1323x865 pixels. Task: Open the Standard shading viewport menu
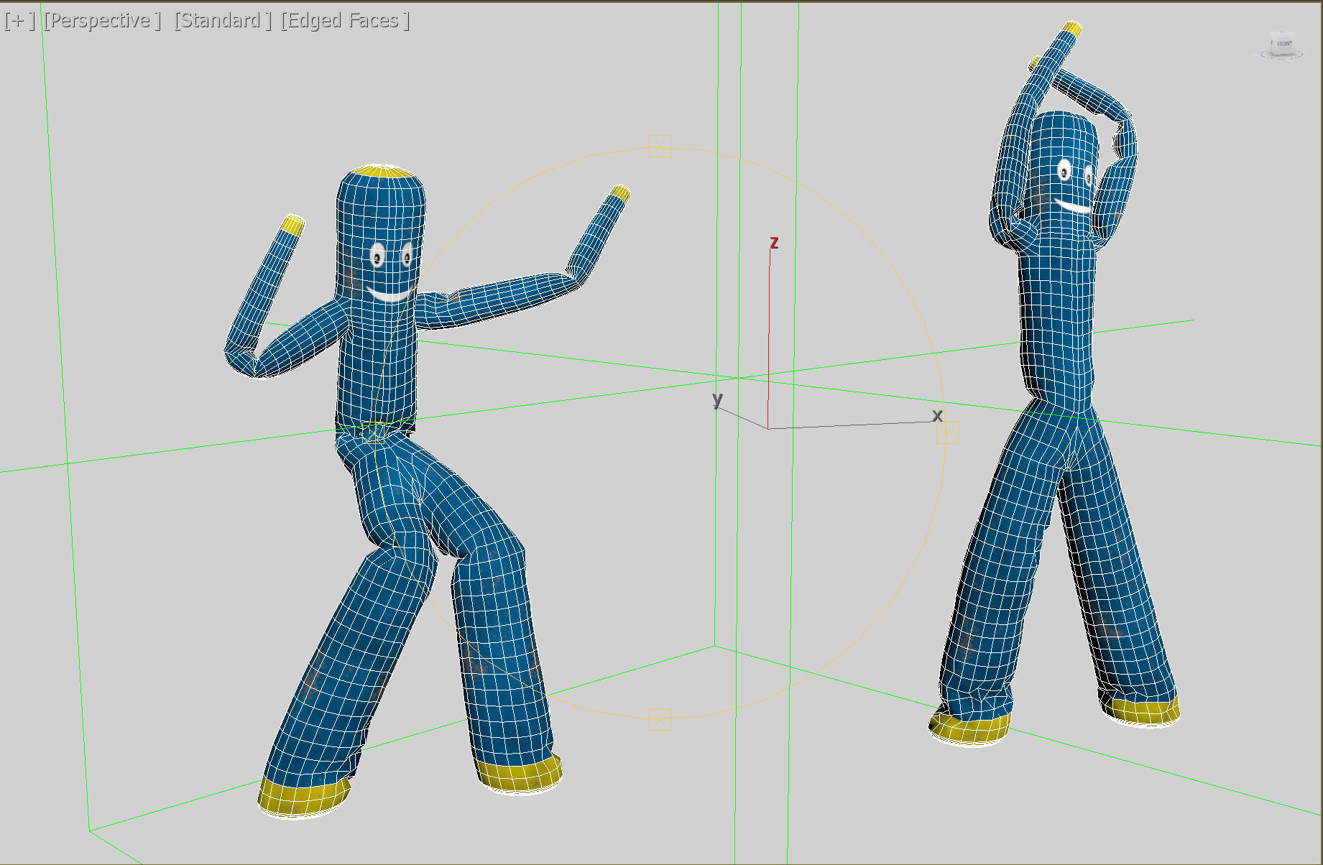click(223, 21)
